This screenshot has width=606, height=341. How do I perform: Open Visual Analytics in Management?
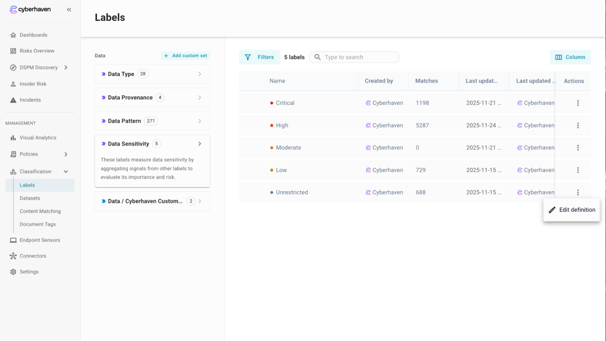point(37,138)
